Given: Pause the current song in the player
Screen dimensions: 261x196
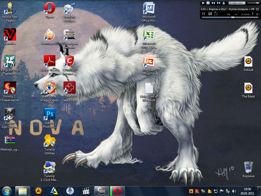Looking at the screenshot, I should click(x=204, y=14).
